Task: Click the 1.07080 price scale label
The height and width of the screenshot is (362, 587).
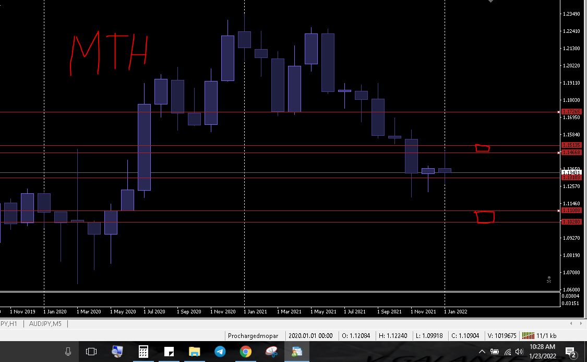Action: (x=571, y=273)
